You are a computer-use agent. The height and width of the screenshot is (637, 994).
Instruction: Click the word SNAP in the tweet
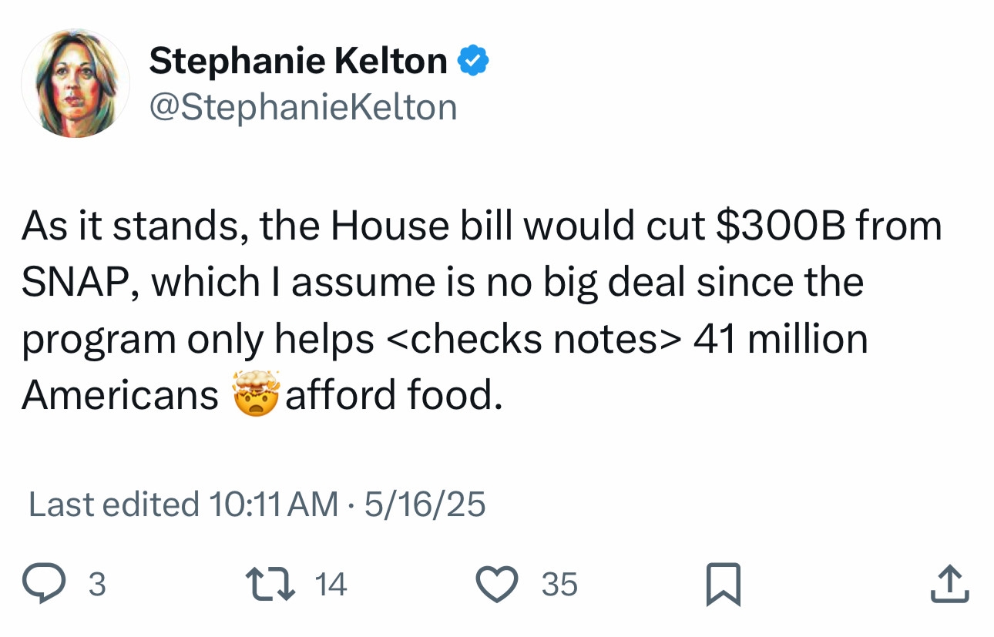[x=74, y=283]
